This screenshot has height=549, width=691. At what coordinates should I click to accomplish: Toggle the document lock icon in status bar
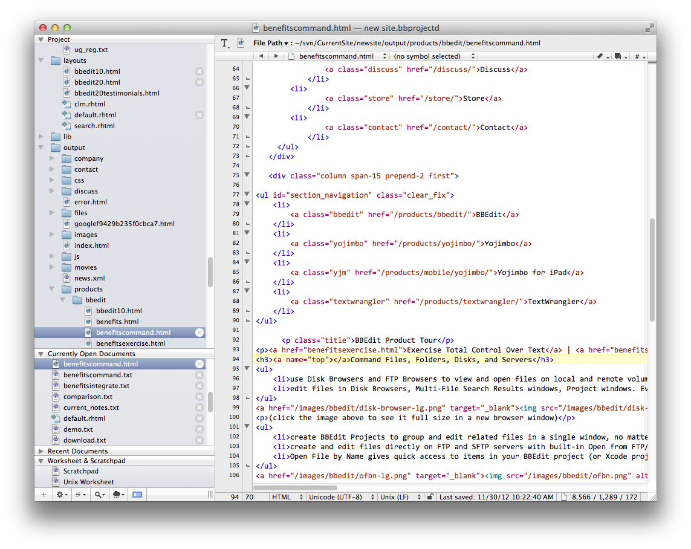pyautogui.click(x=430, y=497)
